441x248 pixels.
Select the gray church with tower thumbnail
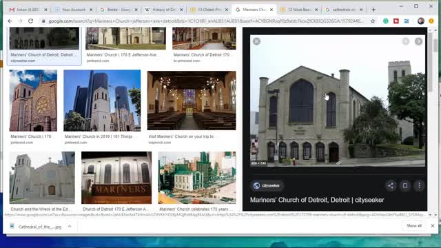click(x=42, y=178)
